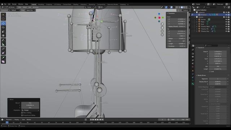The height and width of the screenshot is (130, 231).
Task: Switch to the Shading workspace tab
Action: click(76, 5)
